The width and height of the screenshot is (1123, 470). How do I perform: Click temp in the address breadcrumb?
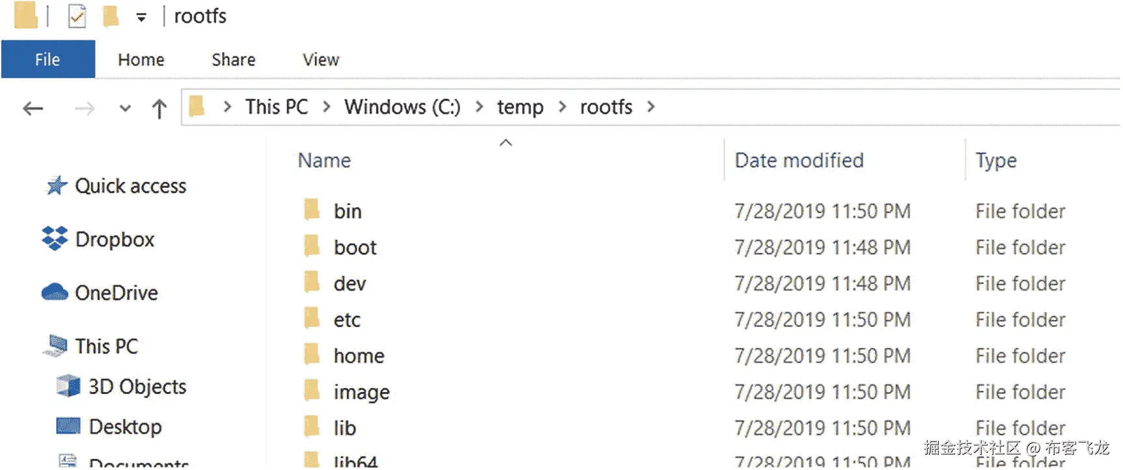coord(520,107)
